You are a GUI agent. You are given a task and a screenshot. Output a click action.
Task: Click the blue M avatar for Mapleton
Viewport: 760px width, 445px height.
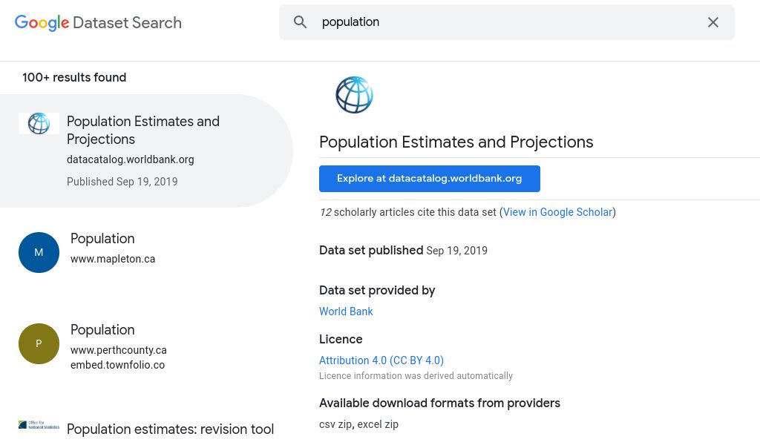point(39,252)
